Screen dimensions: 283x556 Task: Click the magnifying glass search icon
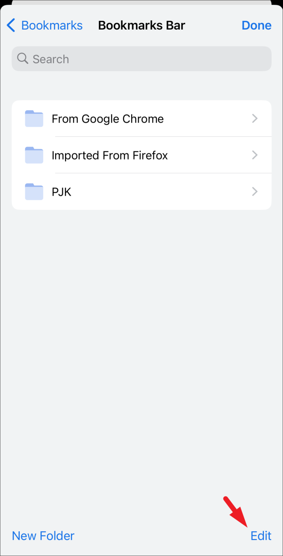coord(23,59)
